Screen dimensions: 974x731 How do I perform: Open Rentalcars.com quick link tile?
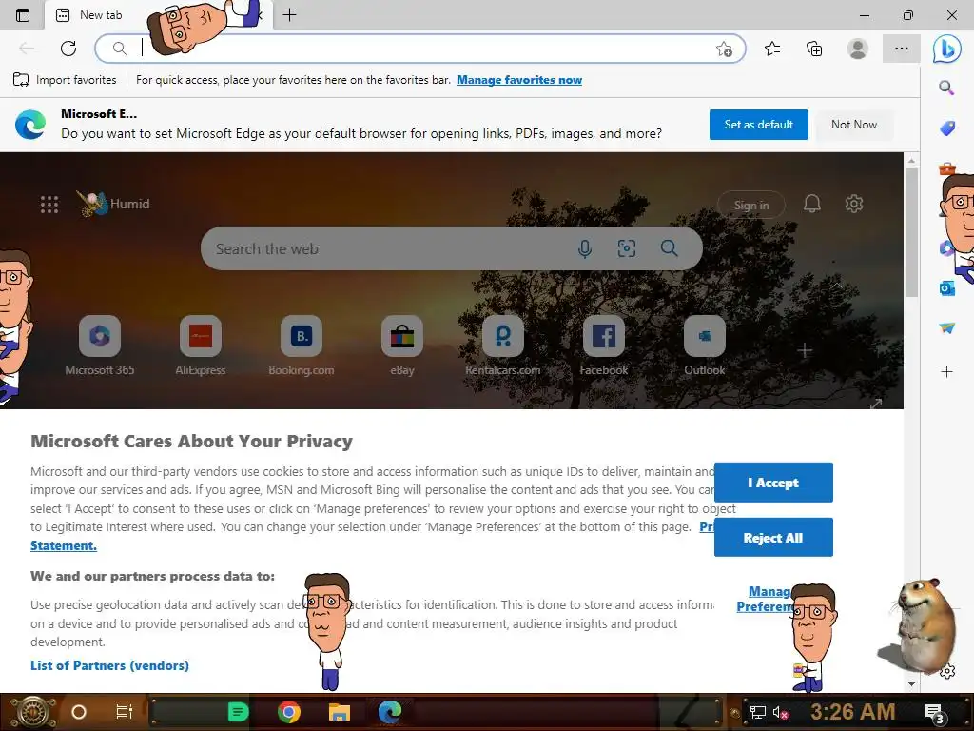(x=503, y=346)
